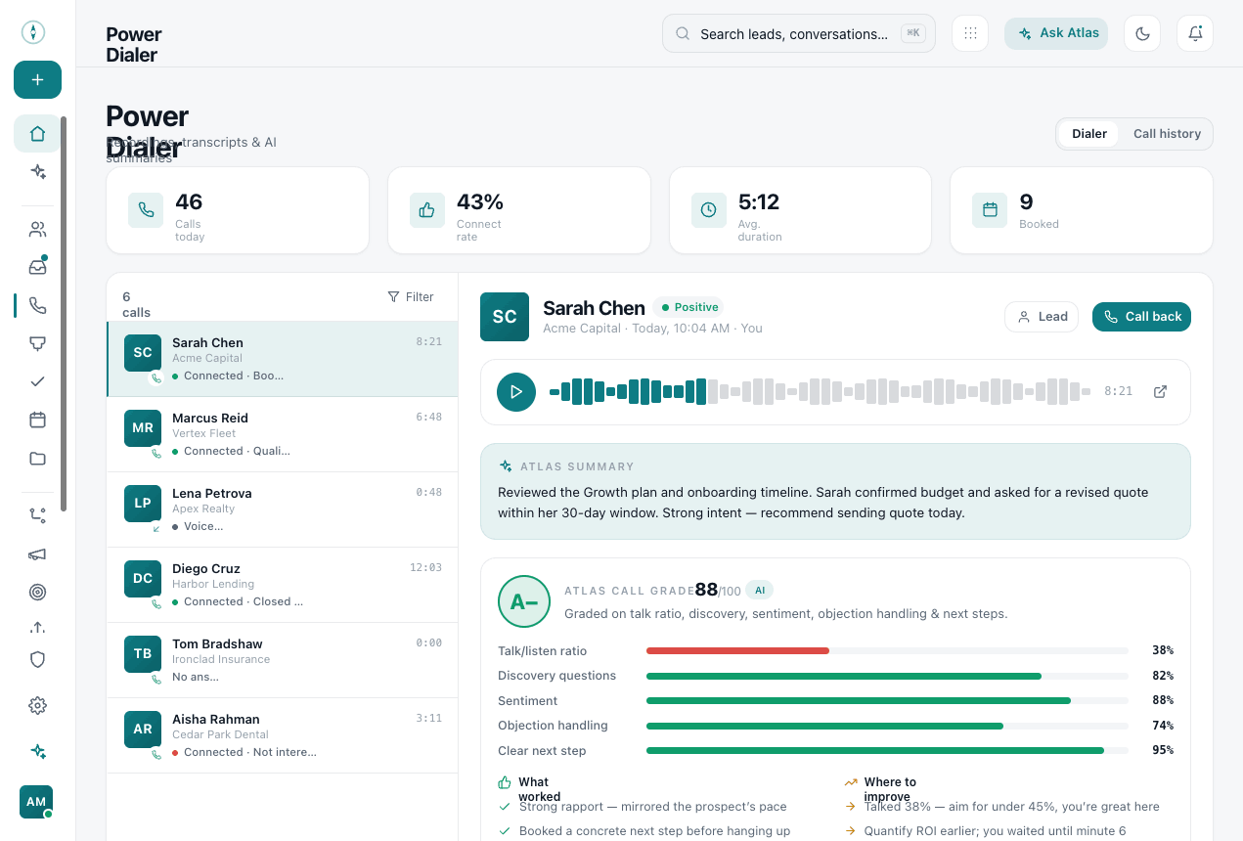Click the AI badge beside the call grade
1243x841 pixels.
[759, 591]
